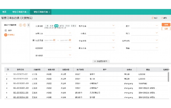The width and height of the screenshot is (171, 108).
Task: Select the orange 欠货情况 scheme icon
Action: coord(6,35)
